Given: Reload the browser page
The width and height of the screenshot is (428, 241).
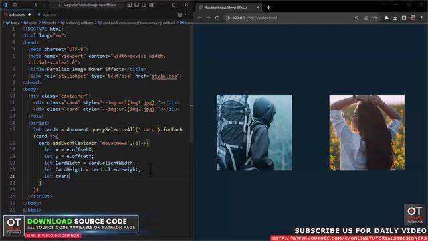Looking at the screenshot, I should [x=217, y=18].
